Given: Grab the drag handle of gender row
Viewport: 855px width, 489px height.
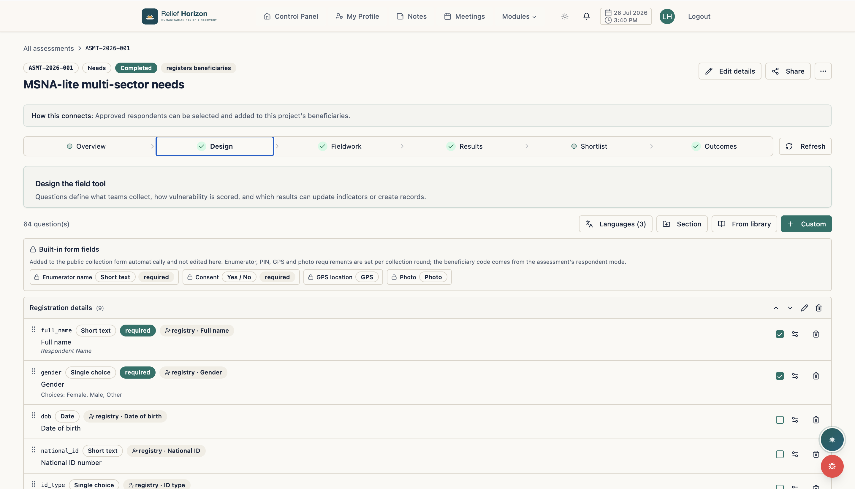Looking at the screenshot, I should pos(33,371).
